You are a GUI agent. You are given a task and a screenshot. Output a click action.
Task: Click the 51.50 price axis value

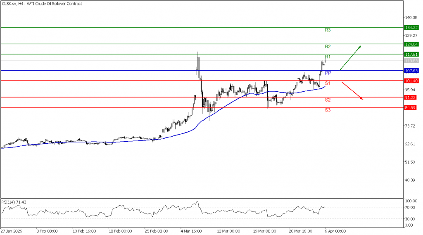tap(410, 162)
